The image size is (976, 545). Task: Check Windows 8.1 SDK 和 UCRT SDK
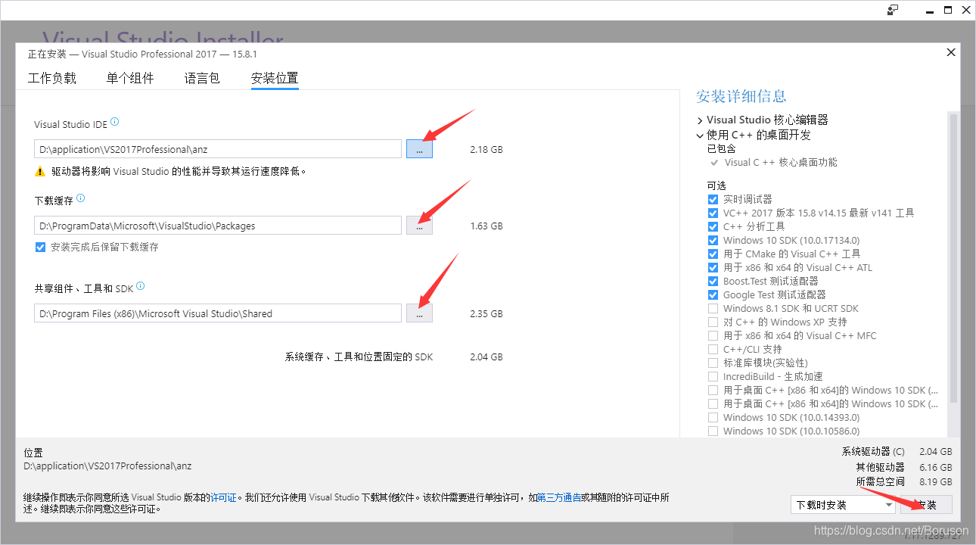(713, 308)
